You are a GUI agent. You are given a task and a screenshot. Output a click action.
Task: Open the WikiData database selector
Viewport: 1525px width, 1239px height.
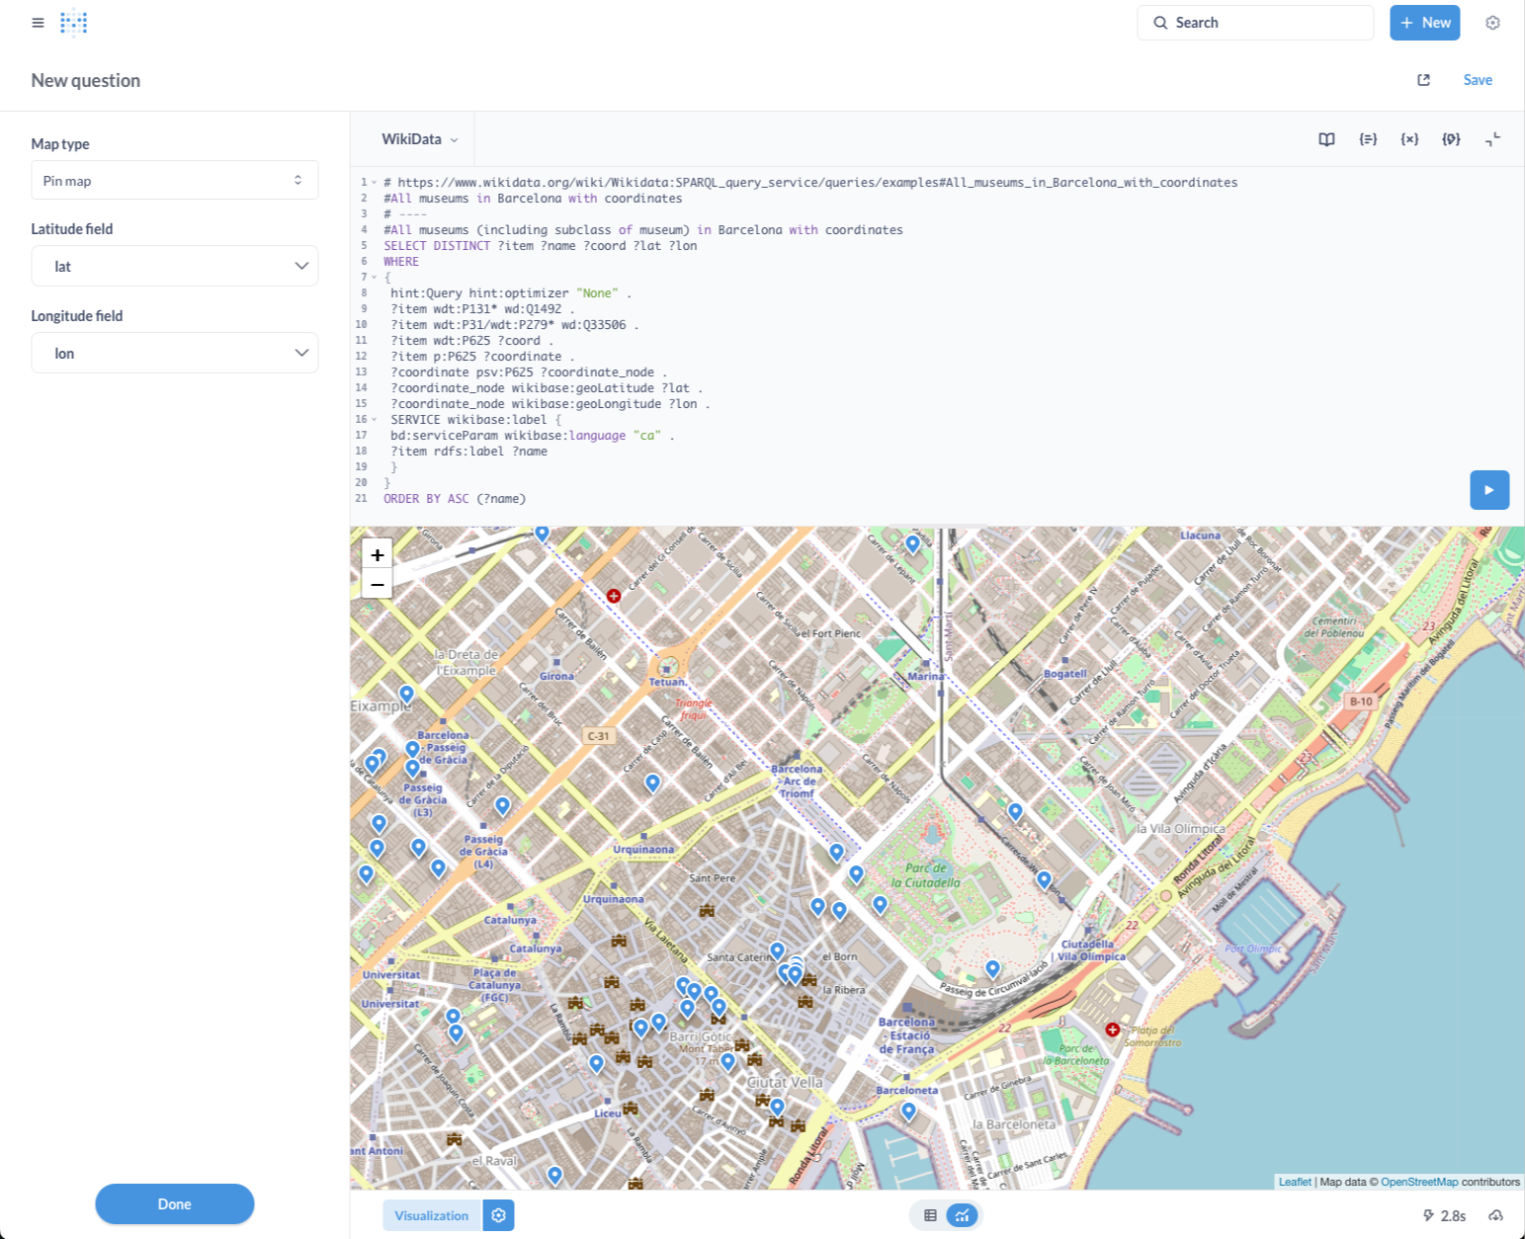(419, 139)
